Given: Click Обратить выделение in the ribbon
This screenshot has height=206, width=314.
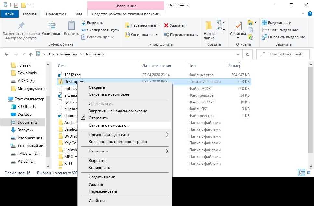Looking at the screenshot, I should 283,37.
